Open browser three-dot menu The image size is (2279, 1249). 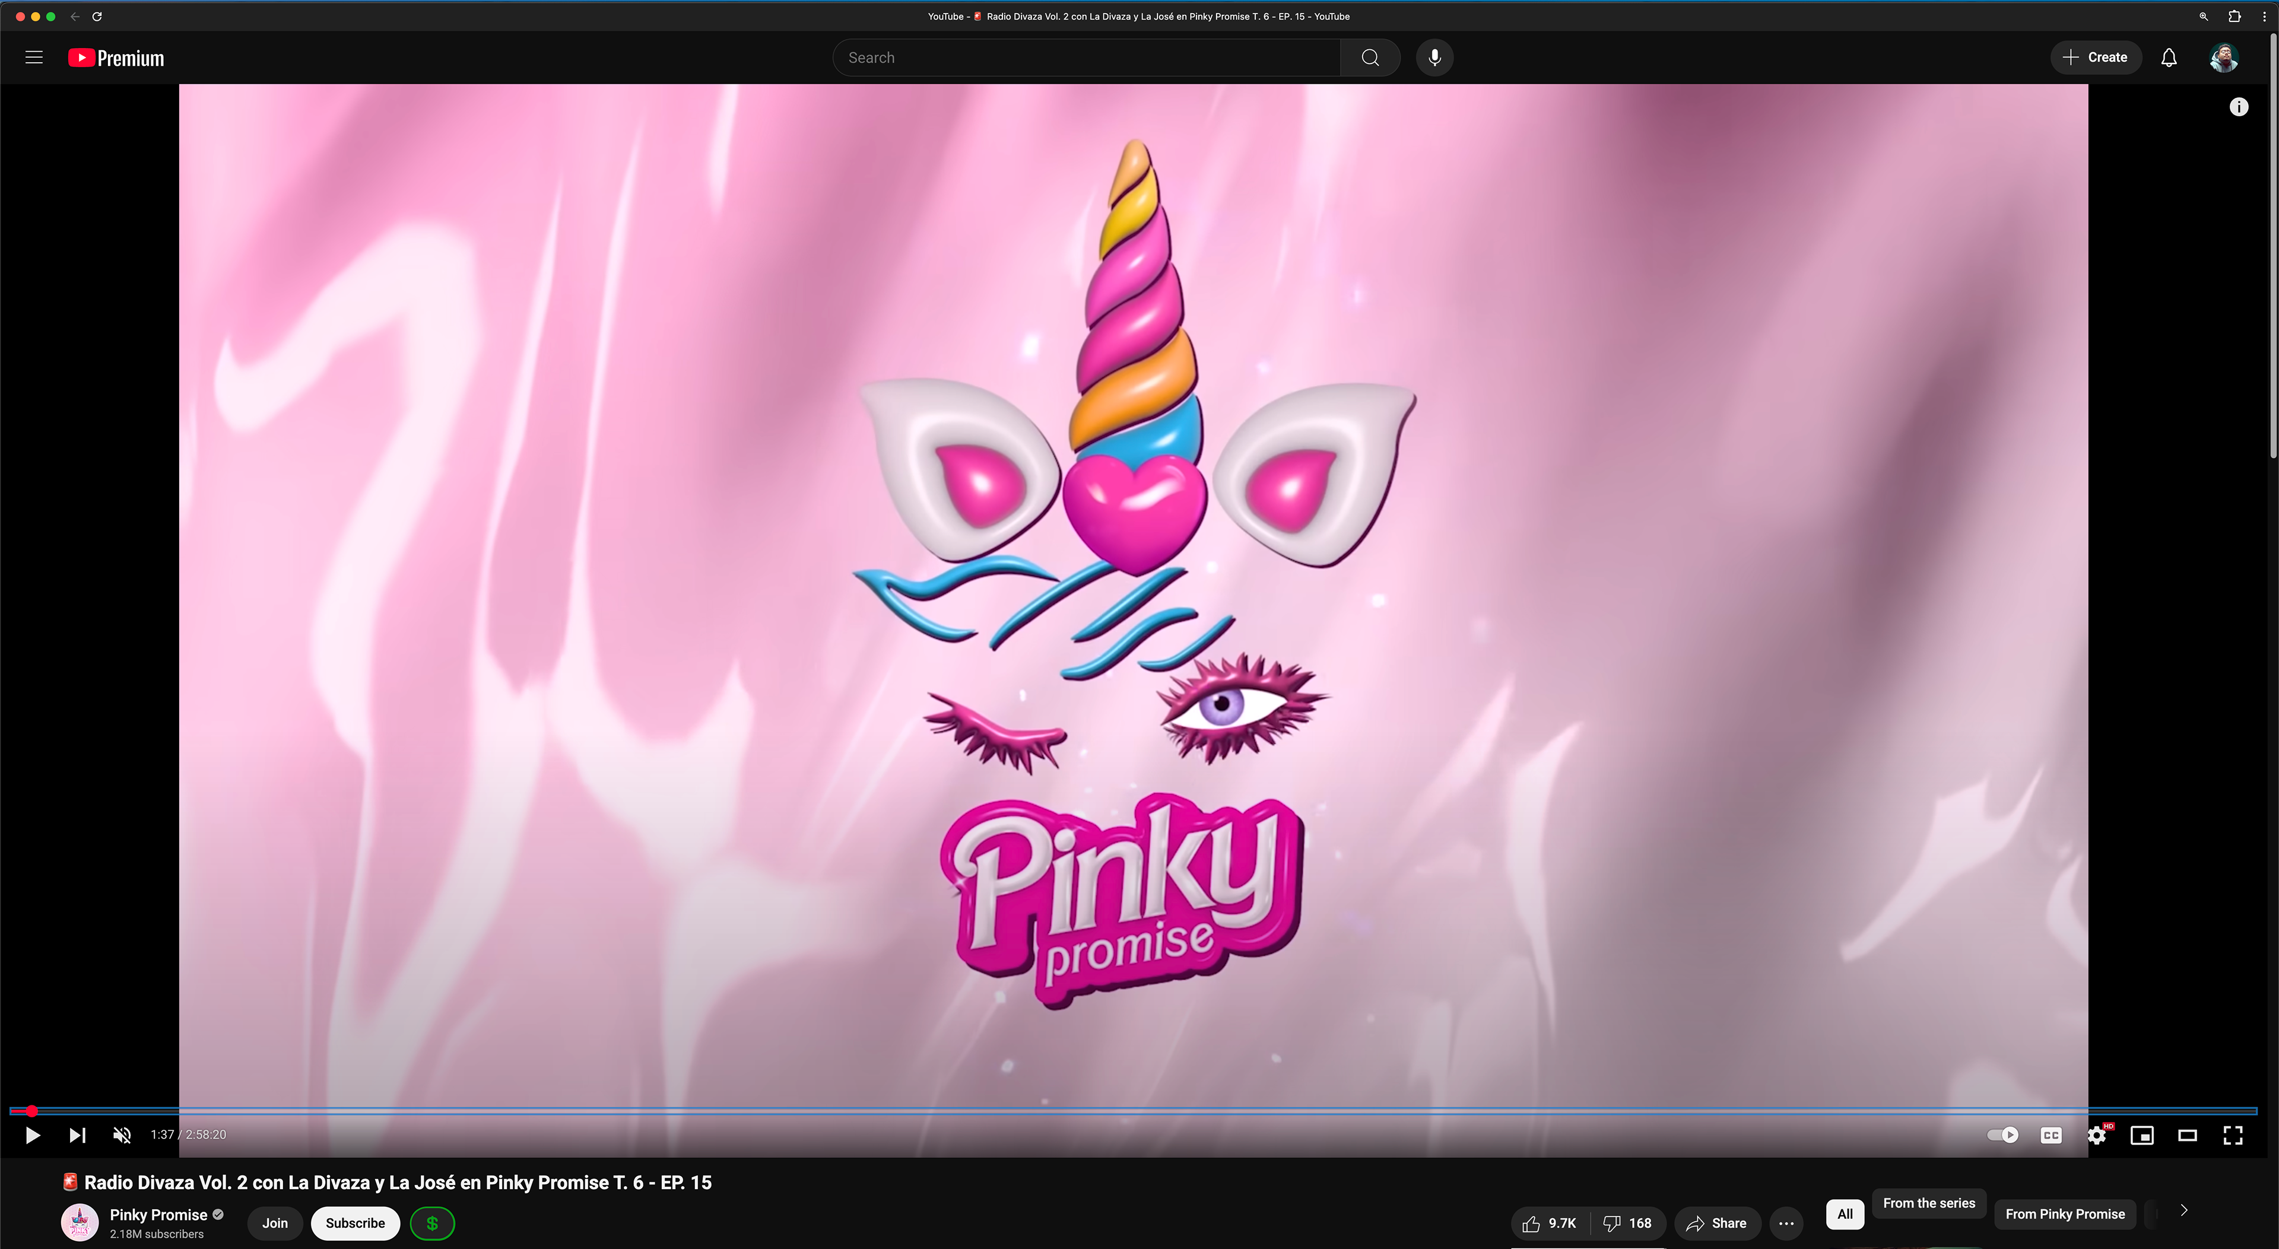(2265, 16)
